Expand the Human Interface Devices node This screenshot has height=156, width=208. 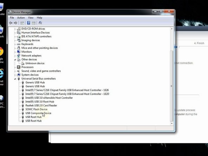15,33
